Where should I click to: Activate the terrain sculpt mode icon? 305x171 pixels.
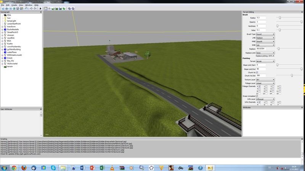coord(53,8)
